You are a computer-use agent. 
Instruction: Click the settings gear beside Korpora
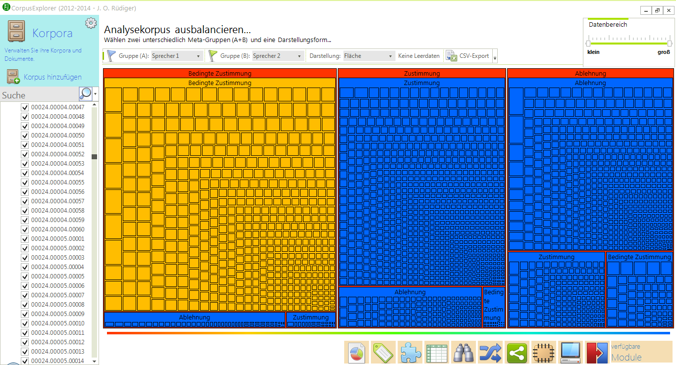[91, 23]
